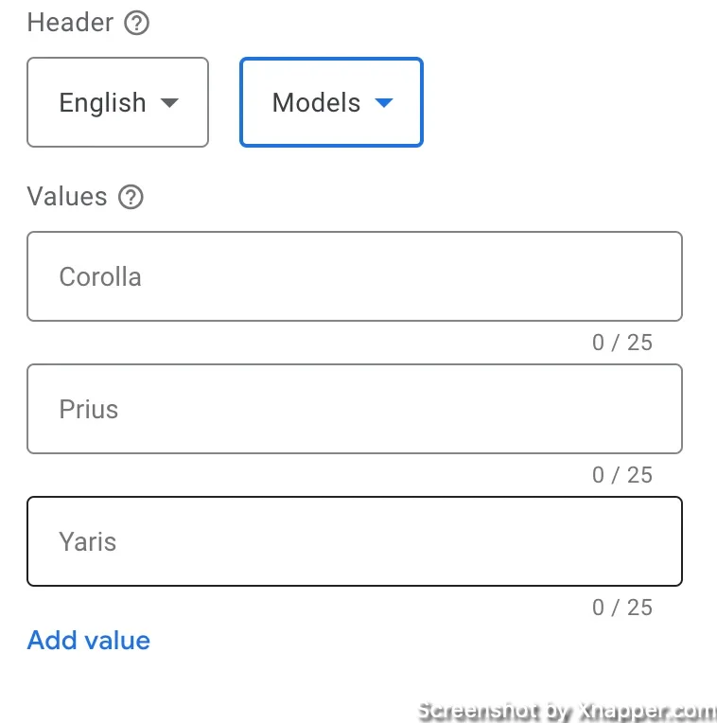
Task: Click the Values section label
Action: [x=67, y=197]
